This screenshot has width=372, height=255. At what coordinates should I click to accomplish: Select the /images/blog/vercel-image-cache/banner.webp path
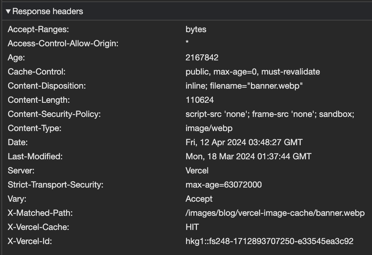tap(275, 213)
